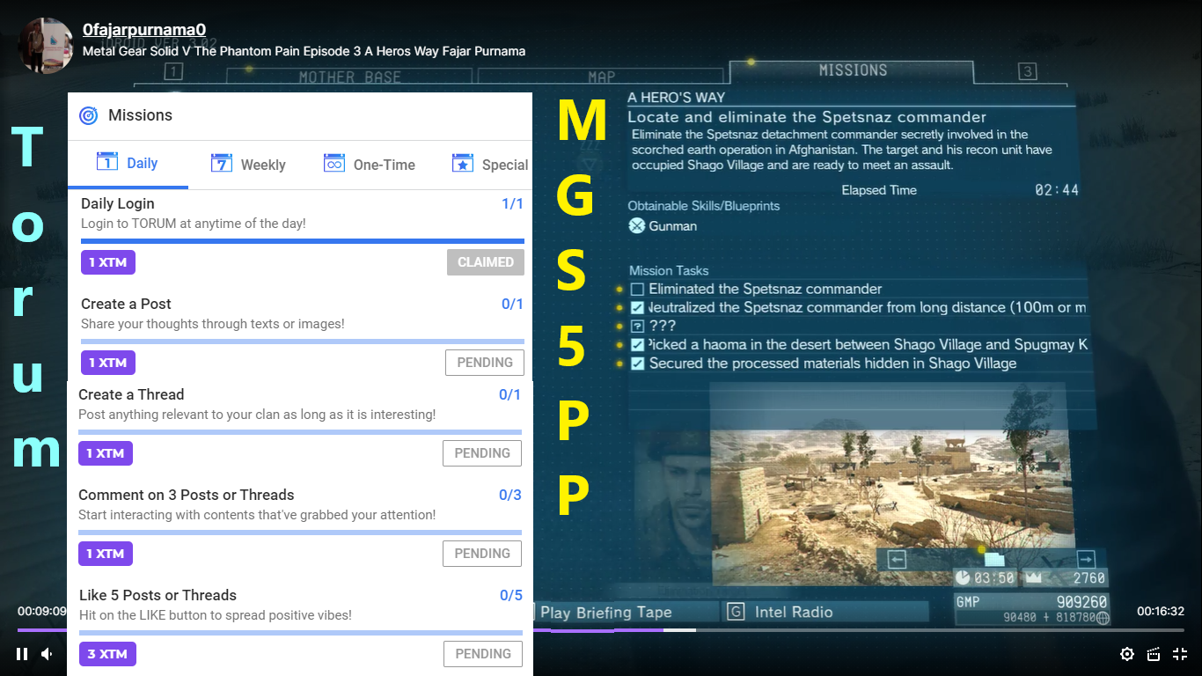Toggle theater mode clapperboard icon
This screenshot has width=1202, height=676.
coord(1154,654)
